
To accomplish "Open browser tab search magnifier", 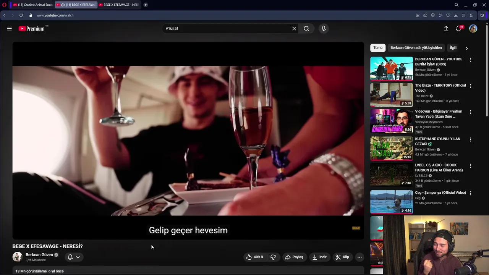I will [x=457, y=5].
